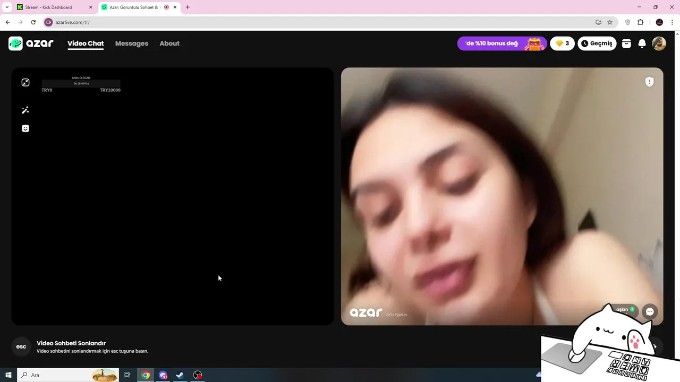The width and height of the screenshot is (680, 382).
Task: Click the partner's video feed
Action: tap(502, 196)
